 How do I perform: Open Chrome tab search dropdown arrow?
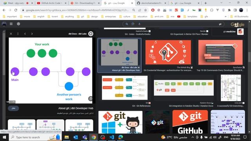click(x=221, y=3)
